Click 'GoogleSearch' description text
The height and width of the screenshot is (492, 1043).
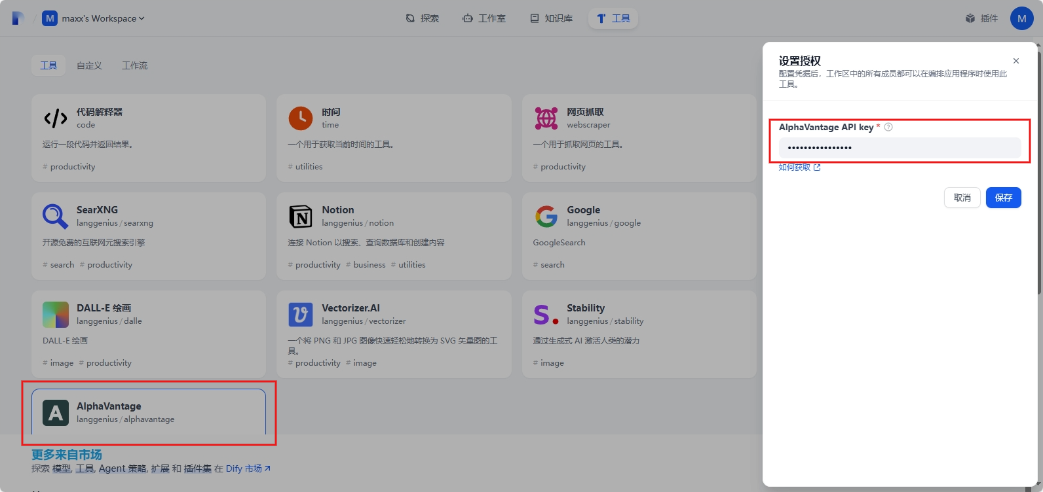pos(559,243)
